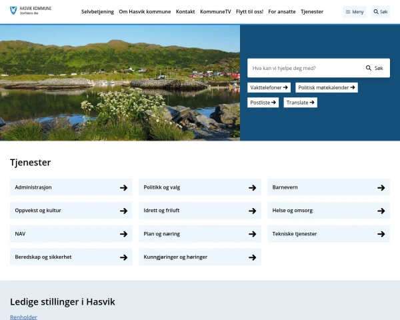Open the Meny hamburger button
This screenshot has width=400, height=320.
(354, 12)
